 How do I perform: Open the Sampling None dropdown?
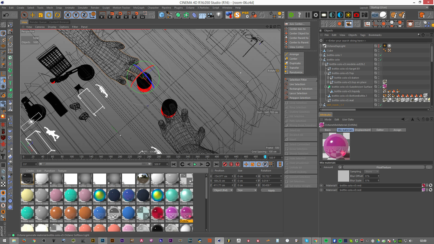pyautogui.click(x=371, y=172)
